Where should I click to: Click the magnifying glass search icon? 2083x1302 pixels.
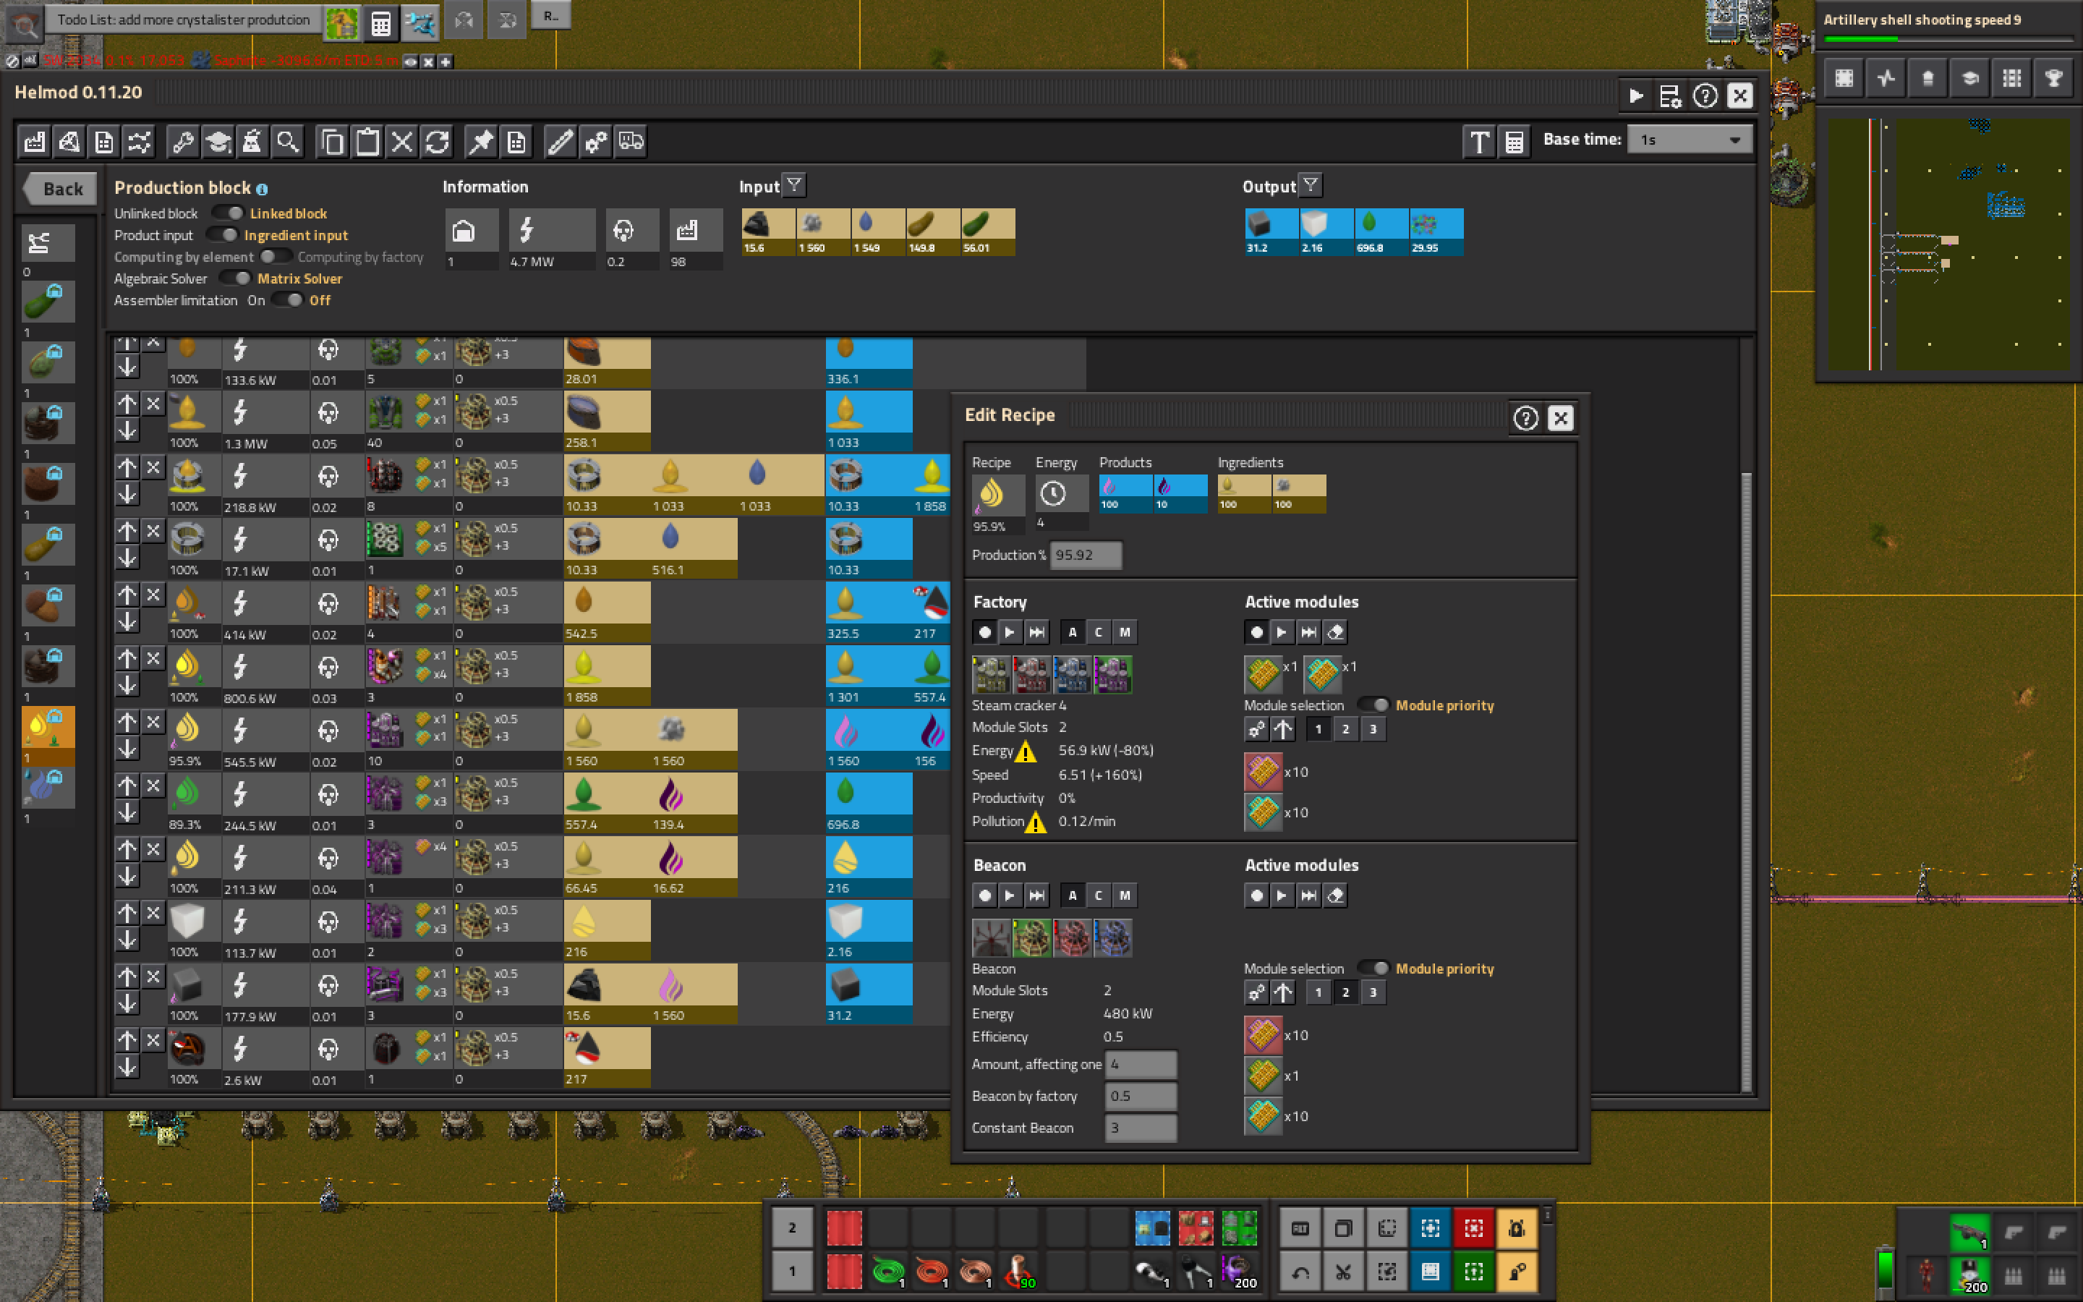(289, 141)
